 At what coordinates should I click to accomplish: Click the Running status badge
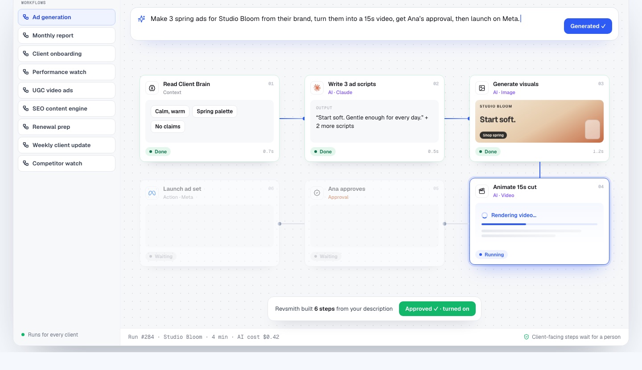(x=491, y=255)
